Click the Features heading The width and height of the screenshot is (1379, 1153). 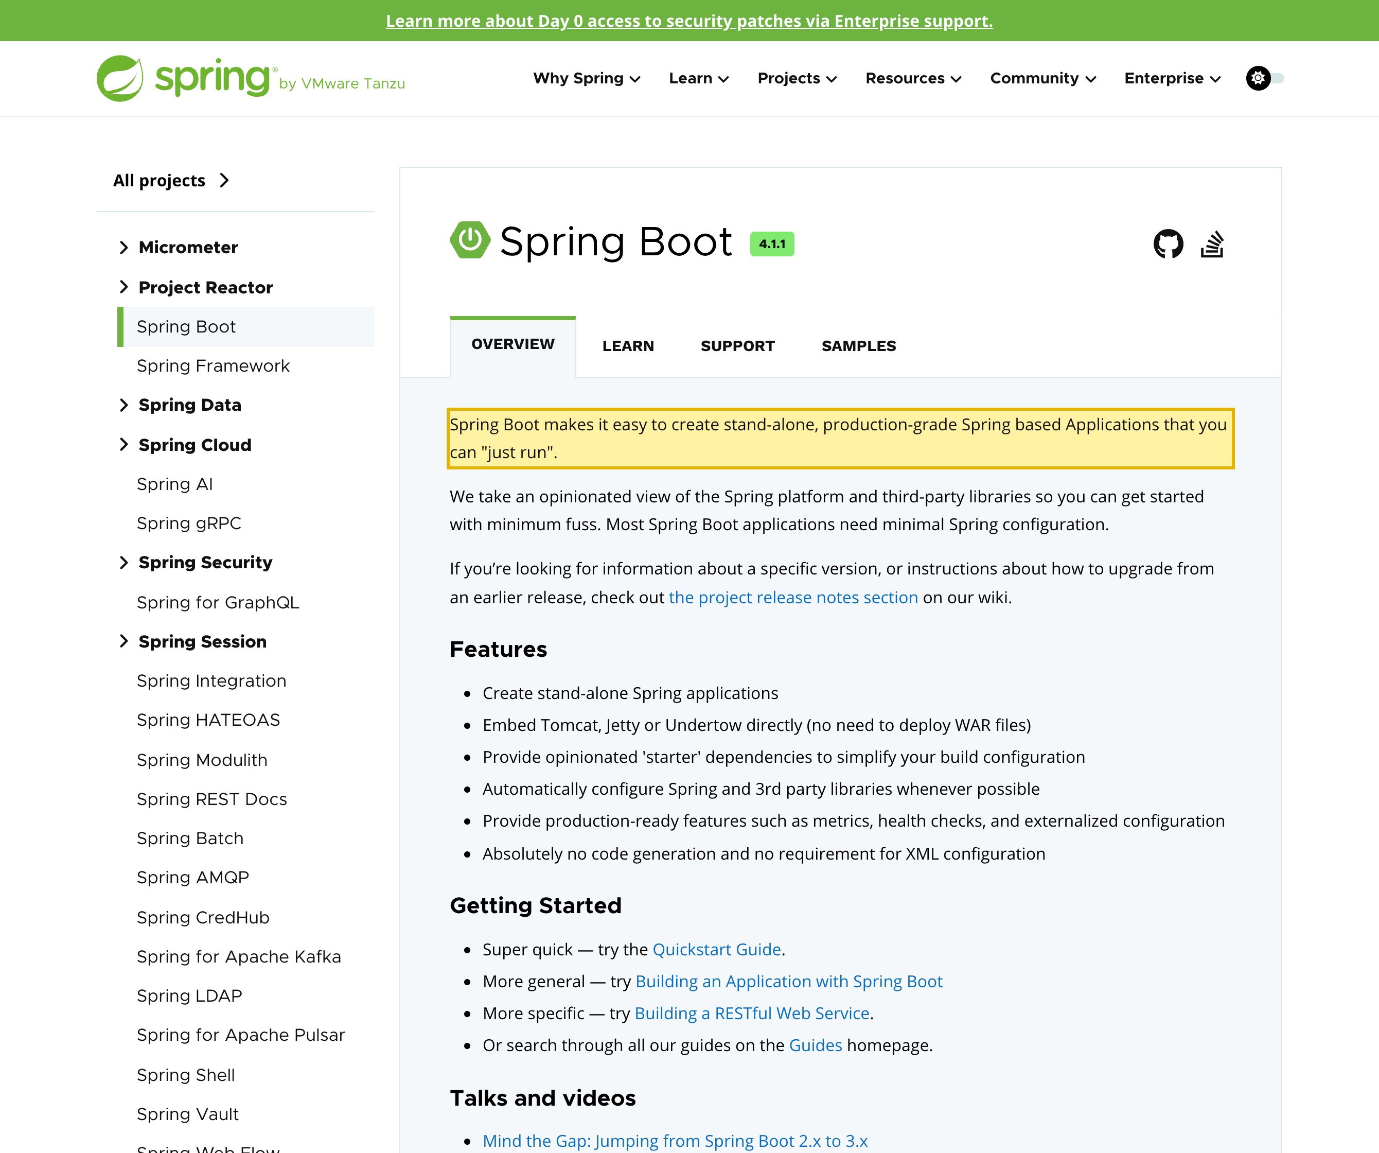tap(499, 649)
